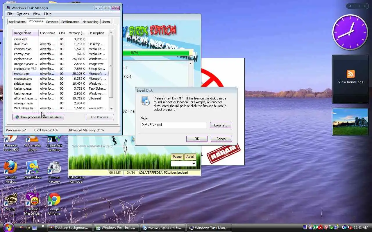Switch to the Users tab

pos(106,22)
